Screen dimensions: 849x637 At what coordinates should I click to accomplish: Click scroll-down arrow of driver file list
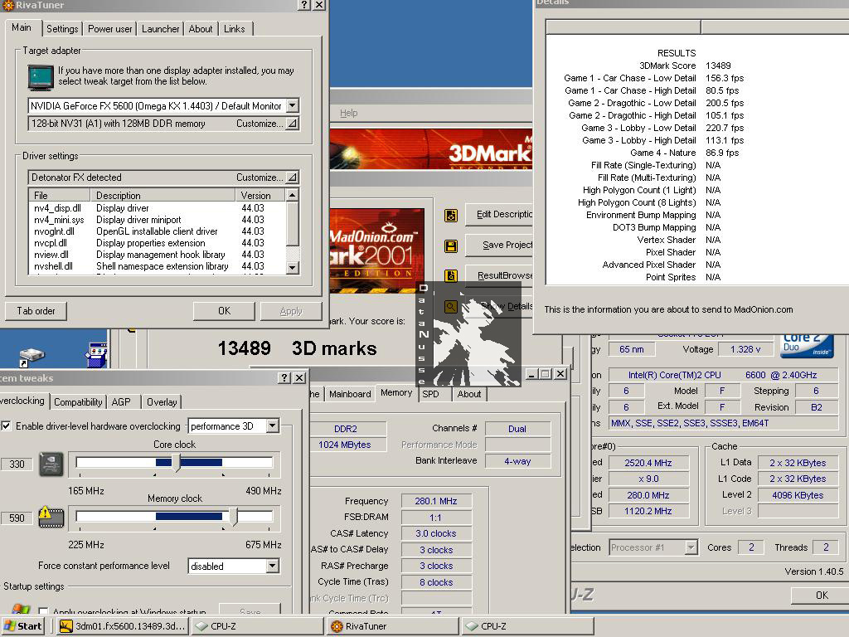[292, 267]
